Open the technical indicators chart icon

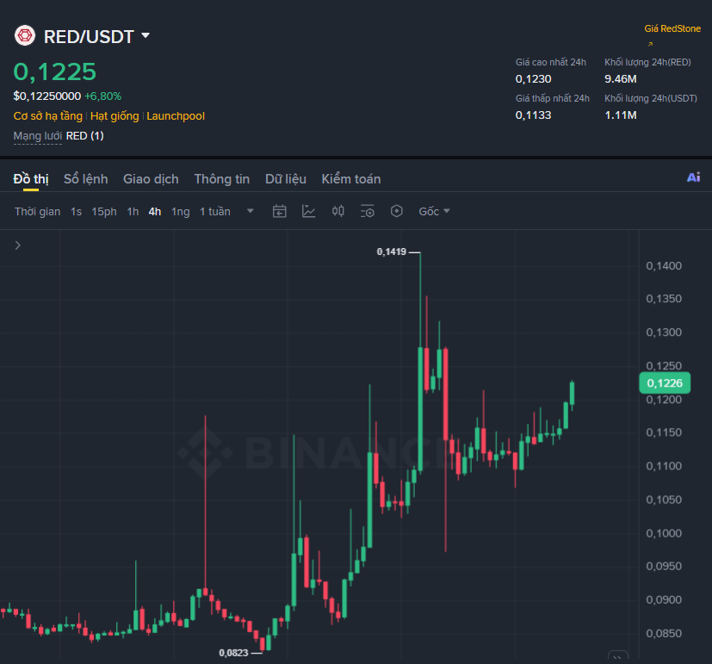tap(309, 211)
